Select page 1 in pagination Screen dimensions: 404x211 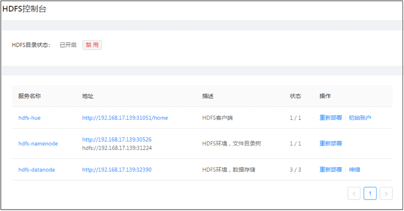[x=370, y=194]
